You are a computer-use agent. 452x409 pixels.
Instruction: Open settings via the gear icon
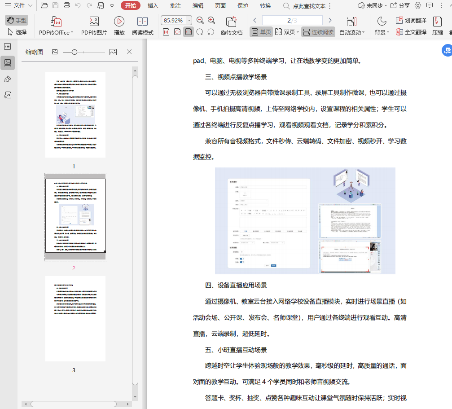[x=418, y=5]
